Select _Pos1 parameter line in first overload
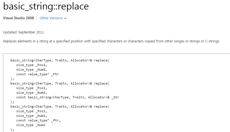Viewport: 230px width, 132px height. point(32,65)
